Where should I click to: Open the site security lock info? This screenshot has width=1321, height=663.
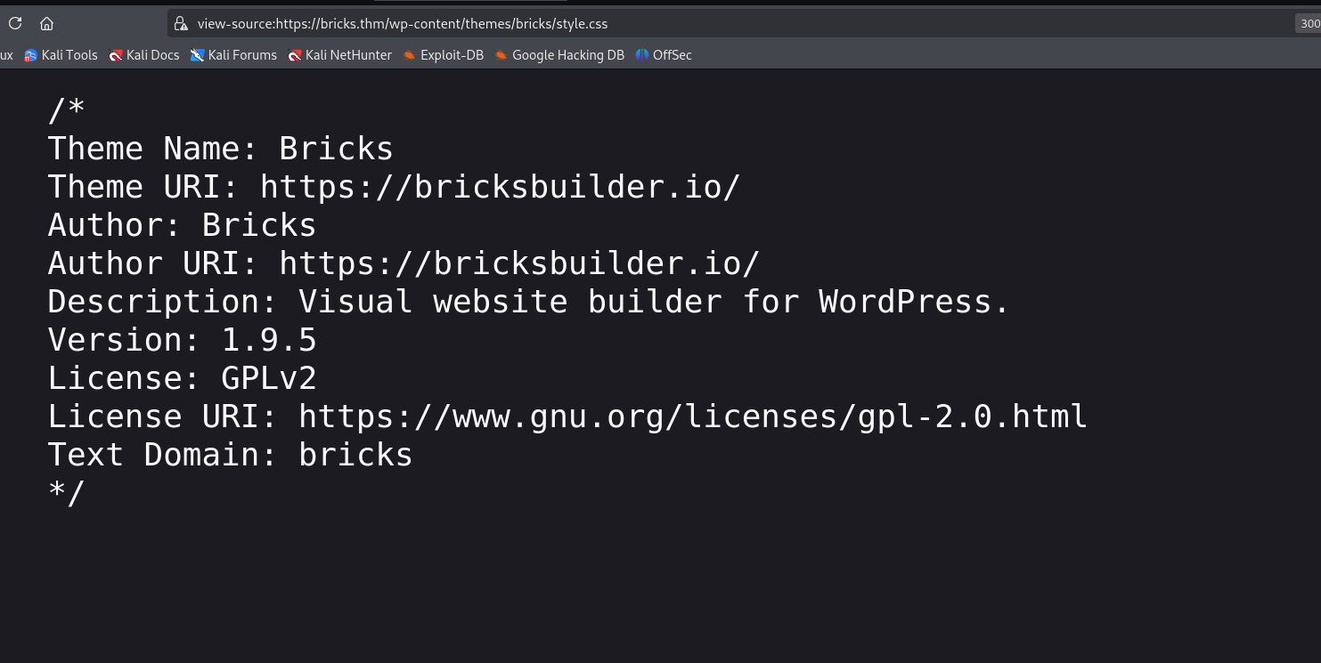[x=181, y=24]
